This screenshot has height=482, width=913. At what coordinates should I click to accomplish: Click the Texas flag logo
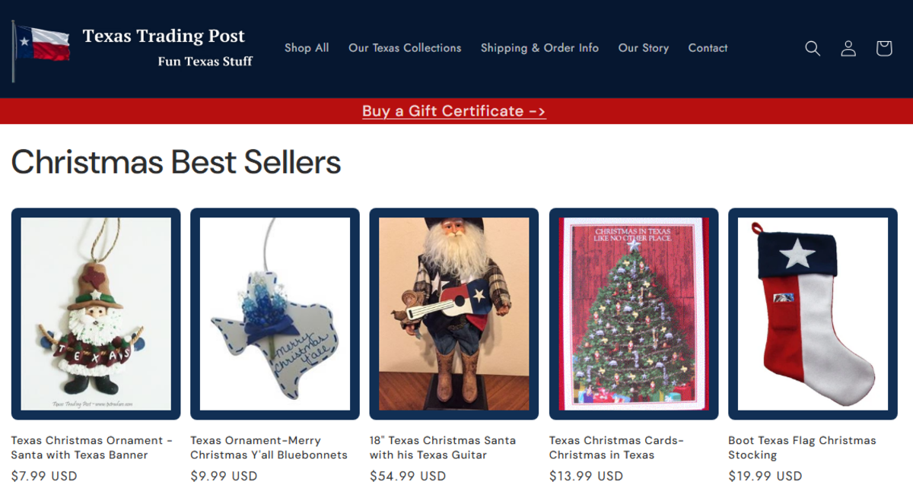[42, 50]
